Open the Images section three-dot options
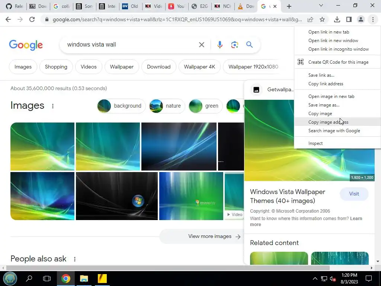This screenshot has height=286, width=381. point(53,106)
